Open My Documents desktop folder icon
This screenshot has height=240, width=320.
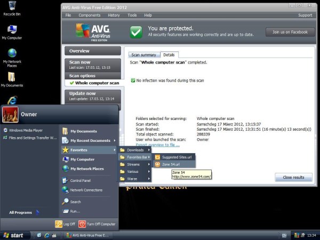(x=12, y=79)
